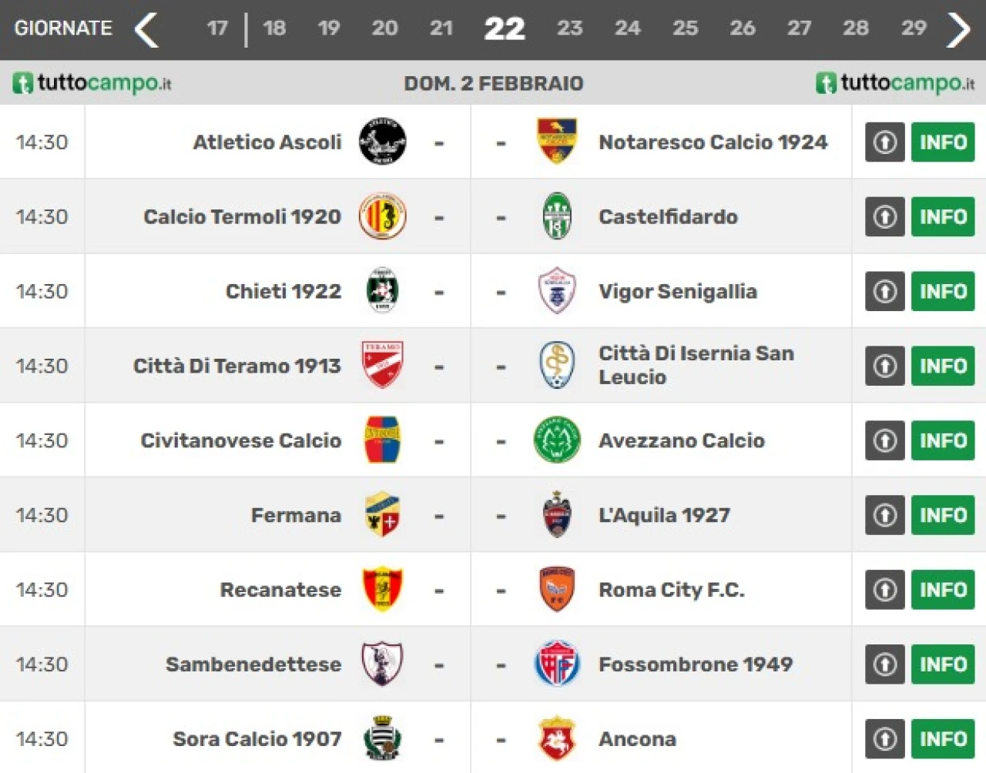The height and width of the screenshot is (773, 986).
Task: Click the Notaresco Calcio 1924 crest
Action: (557, 141)
